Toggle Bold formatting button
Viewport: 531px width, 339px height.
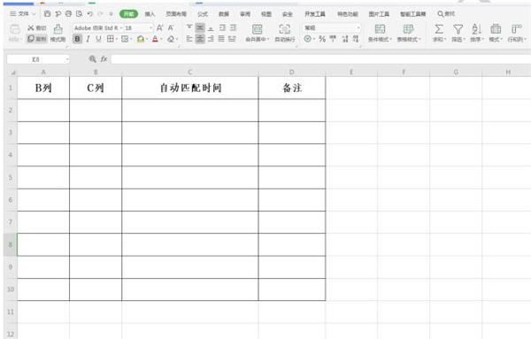78,39
